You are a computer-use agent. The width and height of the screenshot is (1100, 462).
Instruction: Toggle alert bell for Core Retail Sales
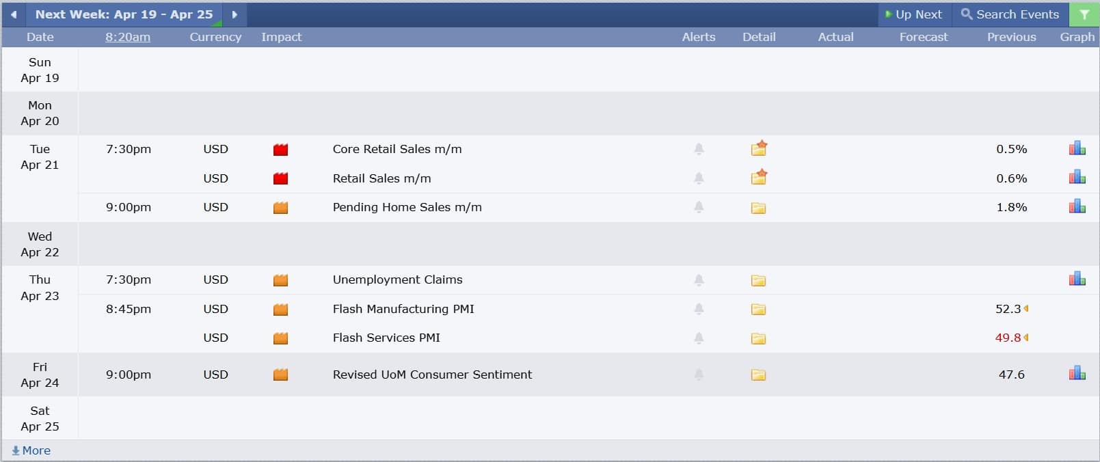click(699, 149)
